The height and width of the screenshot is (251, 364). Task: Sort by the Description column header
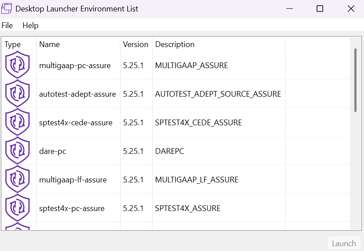[219, 44]
